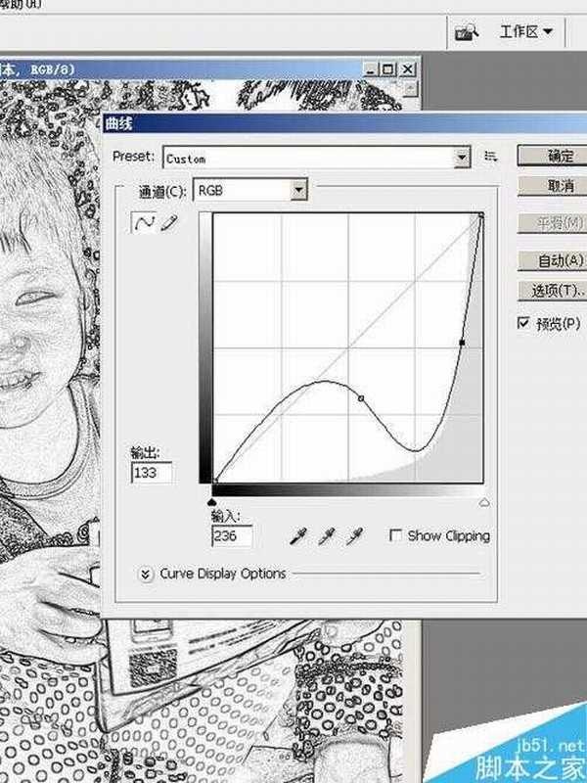The image size is (587, 783).
Task: Enable the Show Clipping checkbox
Action: pyautogui.click(x=395, y=535)
